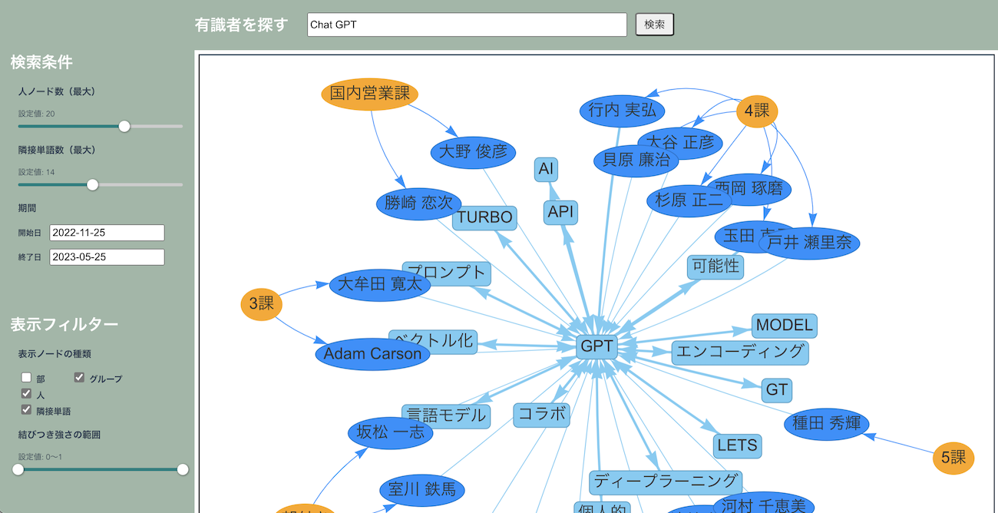Select the MODEL word node
This screenshot has height=513, width=998.
pos(784,326)
